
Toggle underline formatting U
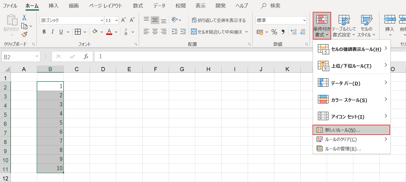61,32
